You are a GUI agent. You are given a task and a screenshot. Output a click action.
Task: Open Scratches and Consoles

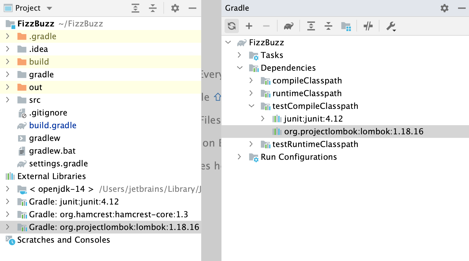(63, 240)
